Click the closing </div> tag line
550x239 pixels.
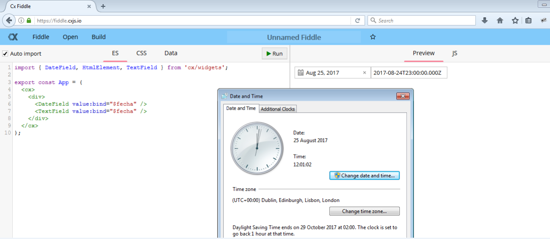[x=38, y=118]
